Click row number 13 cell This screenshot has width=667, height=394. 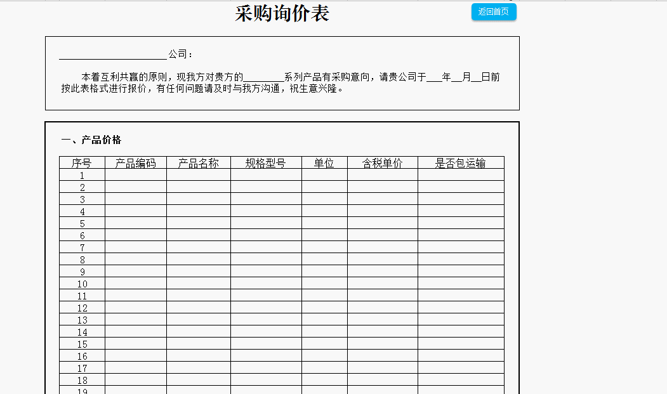(82, 320)
